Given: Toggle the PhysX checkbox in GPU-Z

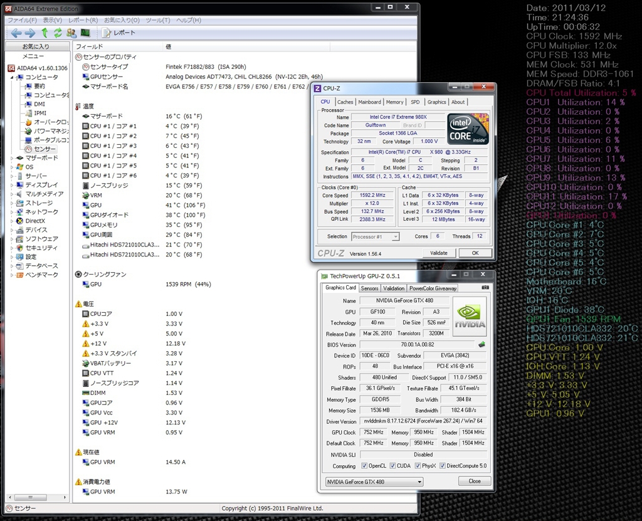Looking at the screenshot, I should click(x=418, y=466).
